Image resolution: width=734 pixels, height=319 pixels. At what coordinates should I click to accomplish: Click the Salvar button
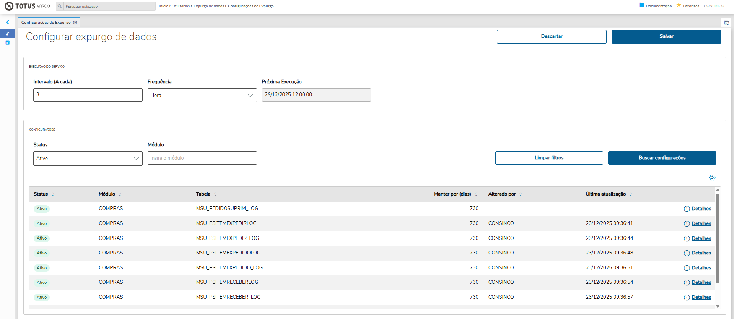click(x=666, y=37)
